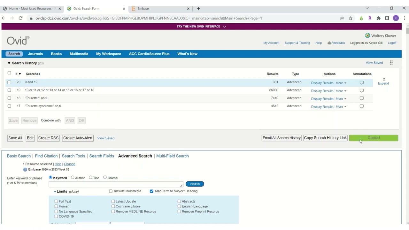
Task: Collapse the Search History section triangle
Action: pyautogui.click(x=9, y=63)
